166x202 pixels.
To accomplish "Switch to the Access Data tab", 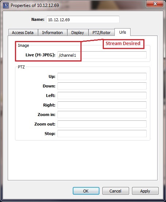I will (23, 33).
